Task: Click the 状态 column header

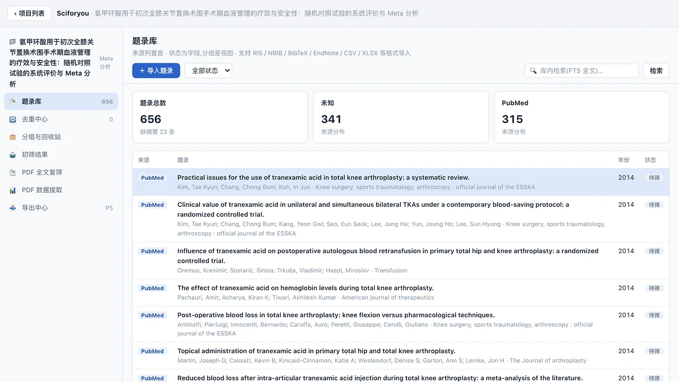Action: click(x=650, y=160)
